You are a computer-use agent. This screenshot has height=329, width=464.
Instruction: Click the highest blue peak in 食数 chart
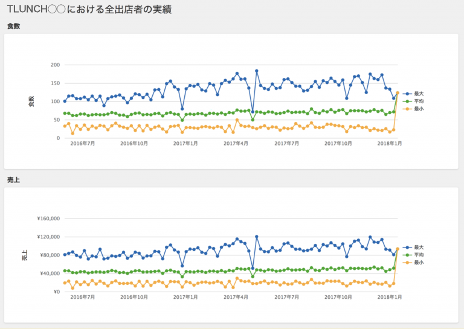coord(257,71)
